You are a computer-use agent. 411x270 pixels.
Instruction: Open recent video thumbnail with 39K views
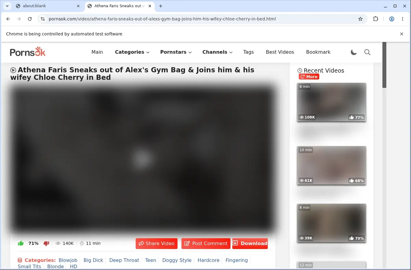point(332,223)
